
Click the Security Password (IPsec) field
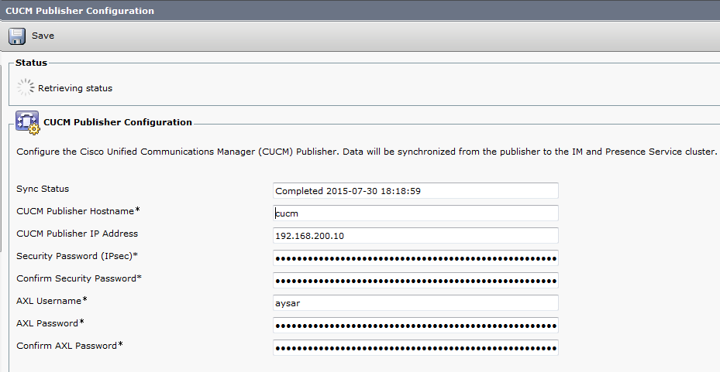point(415,258)
